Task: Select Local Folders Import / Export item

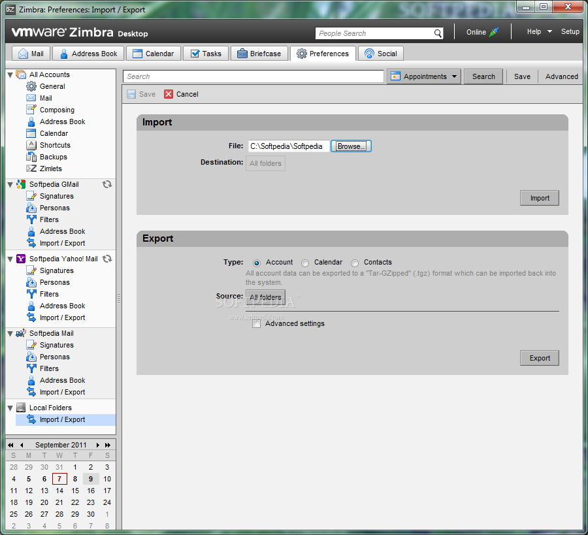Action: pyautogui.click(x=65, y=419)
